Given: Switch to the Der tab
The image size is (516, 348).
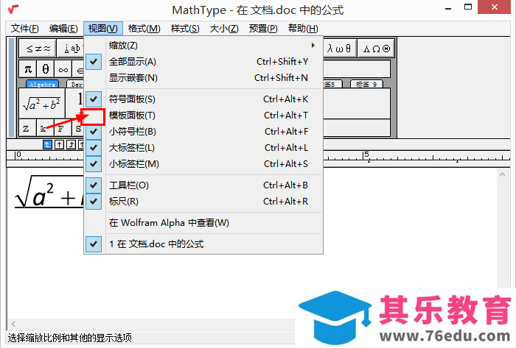Looking at the screenshot, I should point(76,85).
